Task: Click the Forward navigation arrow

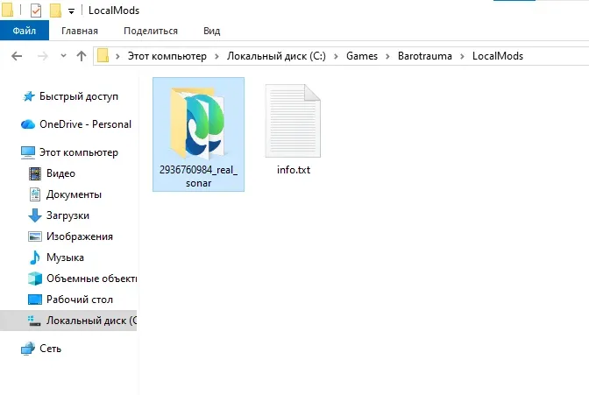Action: click(41, 56)
